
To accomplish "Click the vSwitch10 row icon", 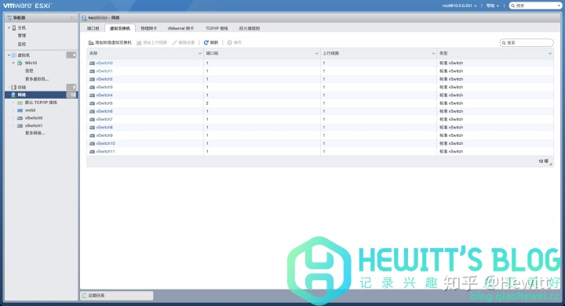I will point(93,143).
